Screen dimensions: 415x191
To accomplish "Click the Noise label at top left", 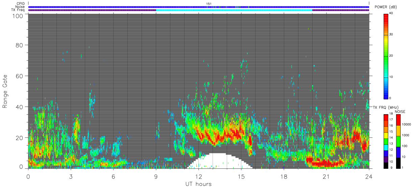I will coord(20,7).
